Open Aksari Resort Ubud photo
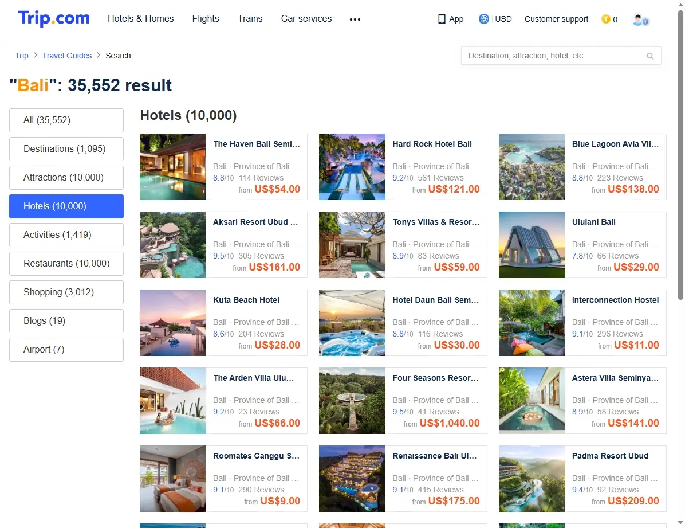The height and width of the screenshot is (528, 685). point(173,245)
